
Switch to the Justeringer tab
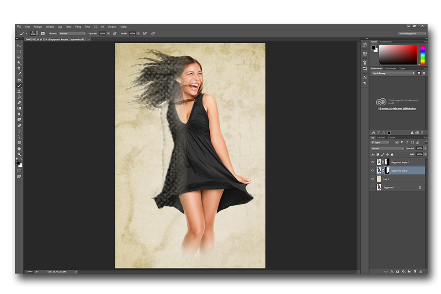(390, 68)
